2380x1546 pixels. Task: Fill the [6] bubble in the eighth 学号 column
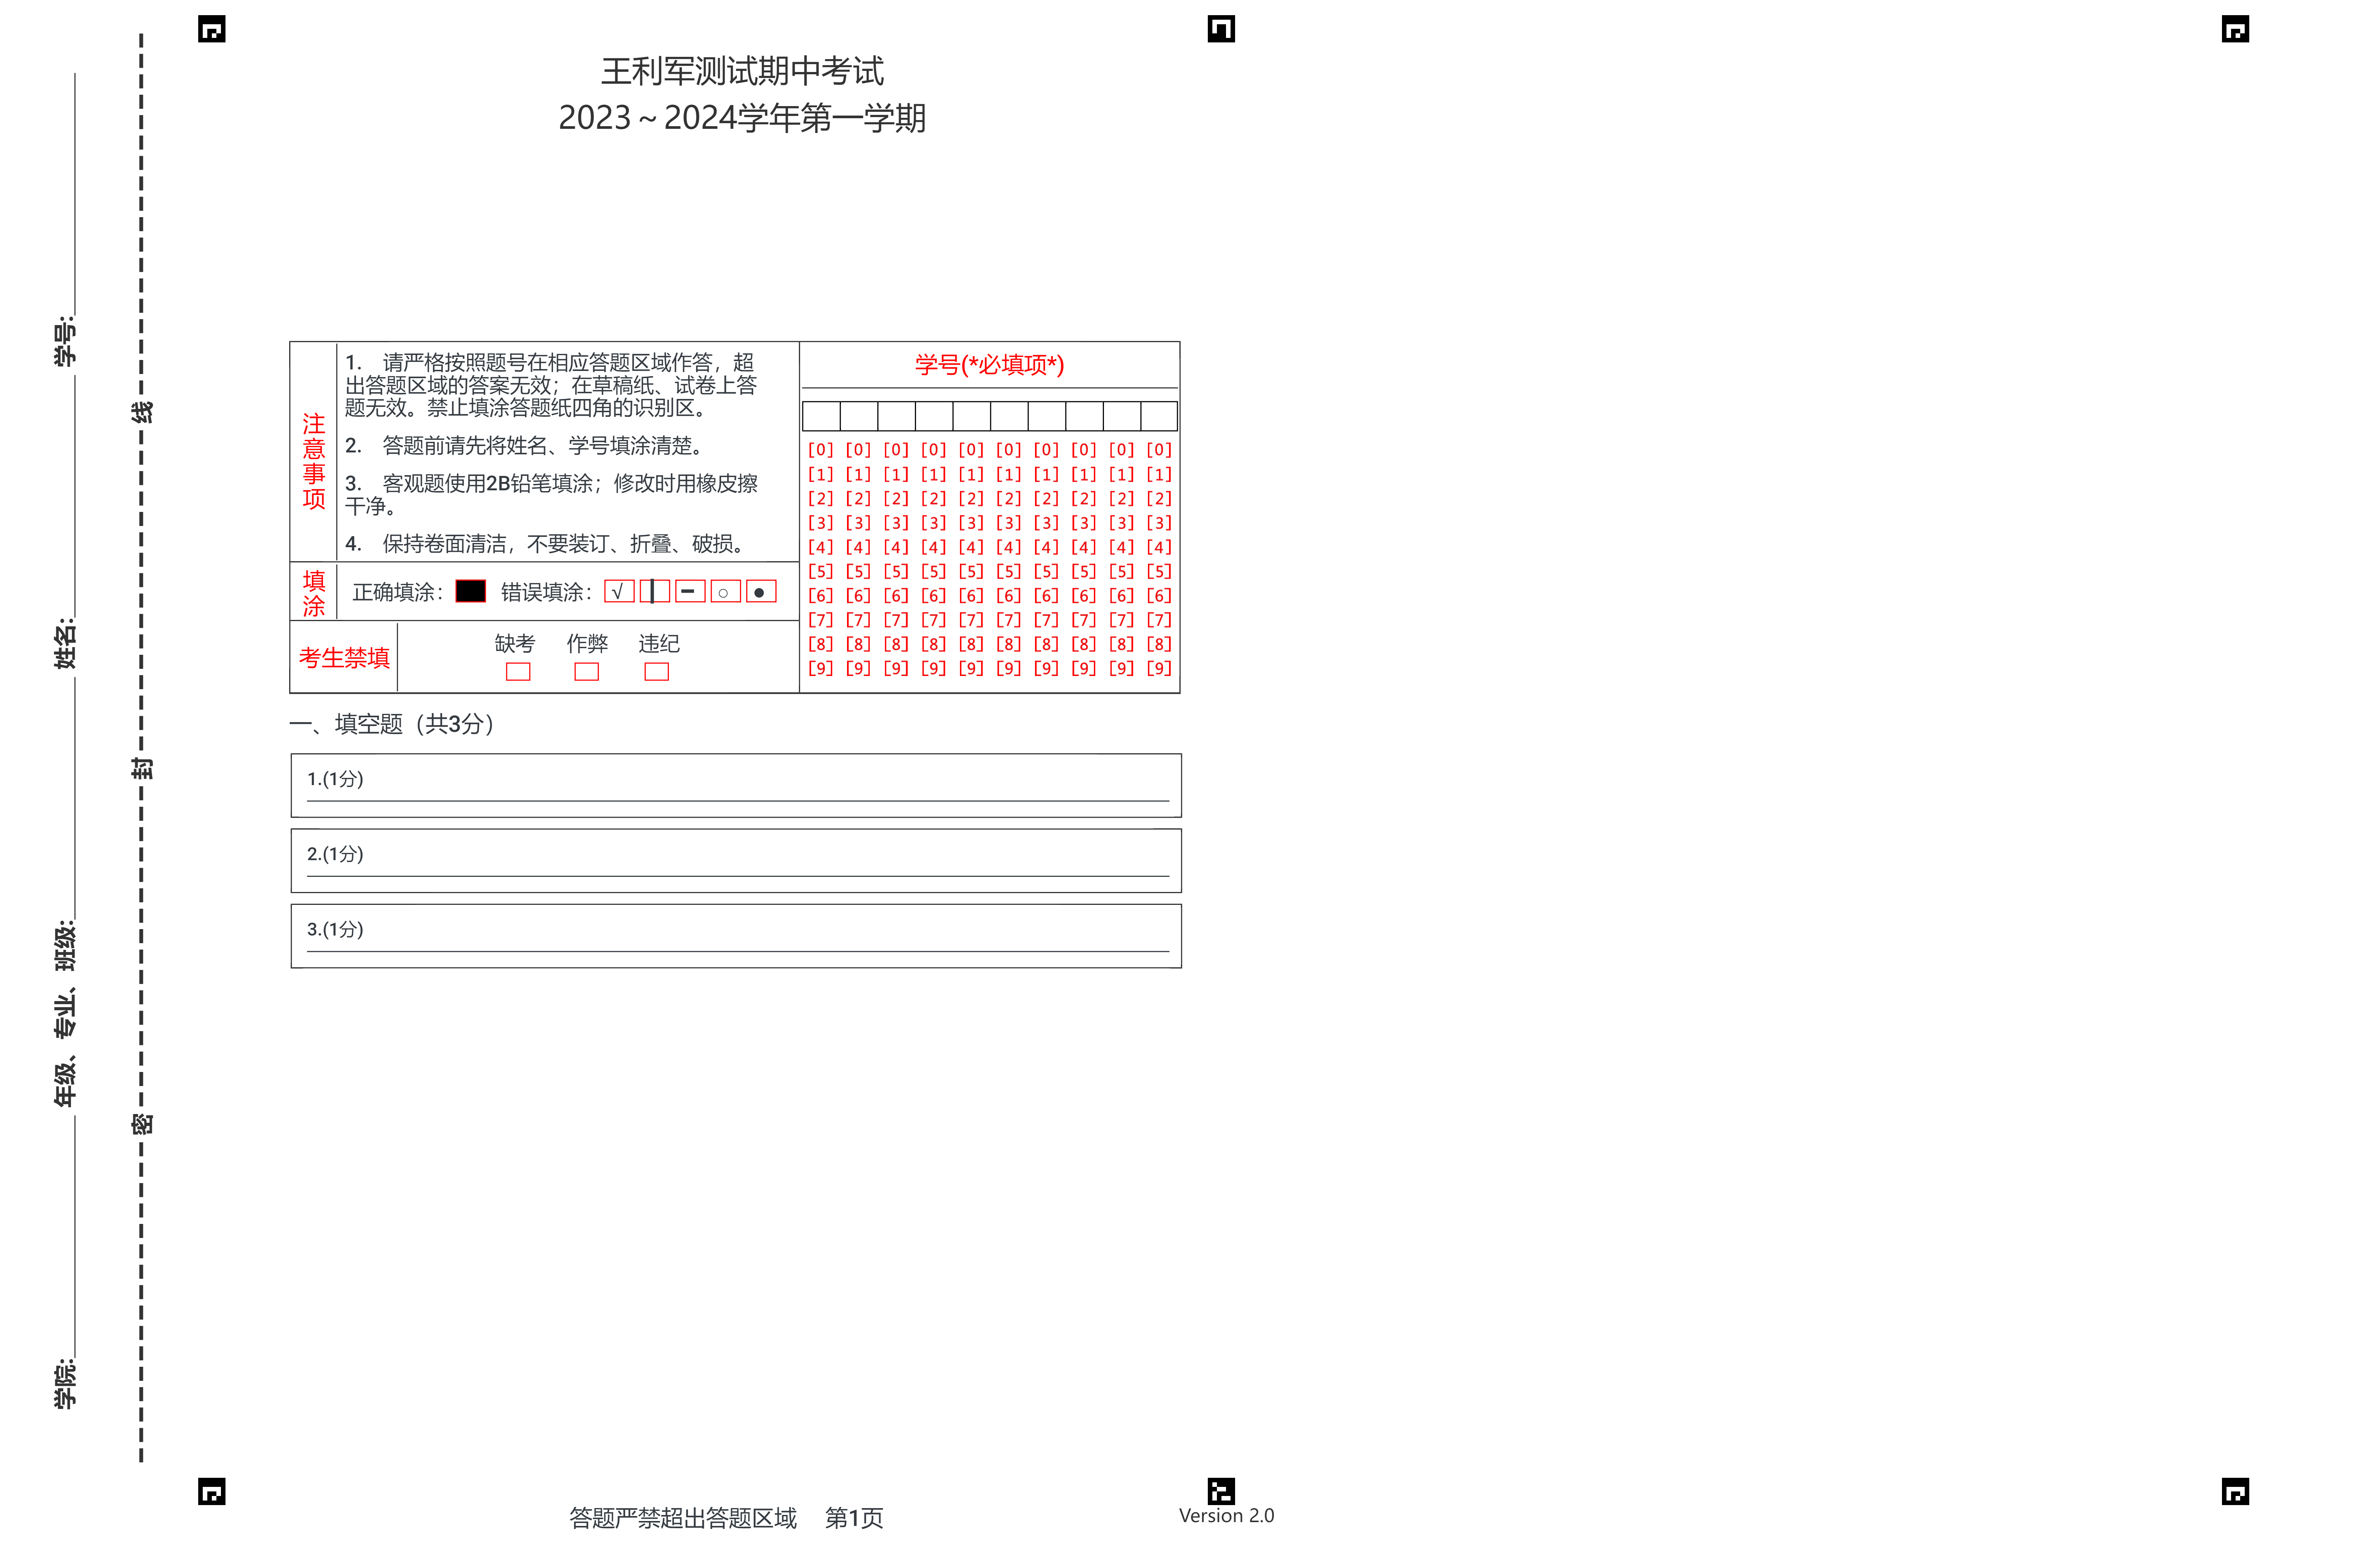[x=1084, y=595]
